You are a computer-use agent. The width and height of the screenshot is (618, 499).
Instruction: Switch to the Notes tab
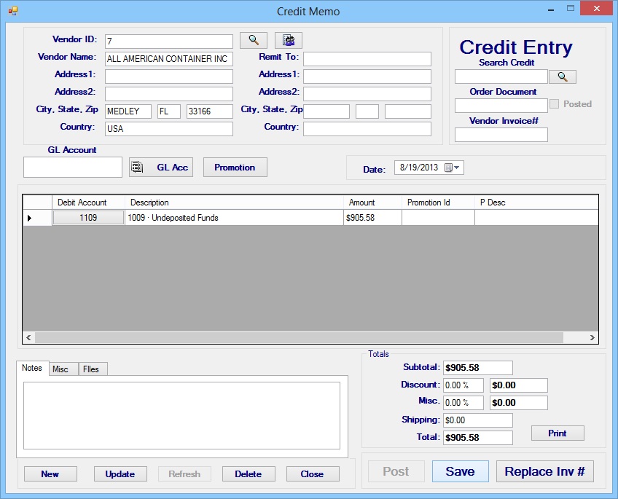pyautogui.click(x=32, y=368)
